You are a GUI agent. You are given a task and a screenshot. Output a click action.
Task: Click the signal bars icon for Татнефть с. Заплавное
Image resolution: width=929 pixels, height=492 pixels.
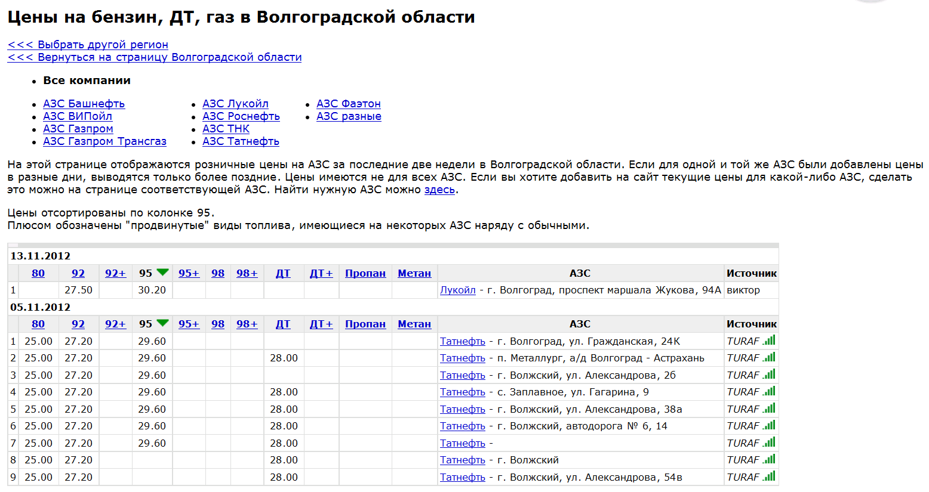tap(769, 391)
